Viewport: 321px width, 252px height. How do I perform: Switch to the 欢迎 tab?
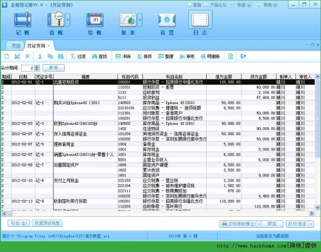click(16, 46)
